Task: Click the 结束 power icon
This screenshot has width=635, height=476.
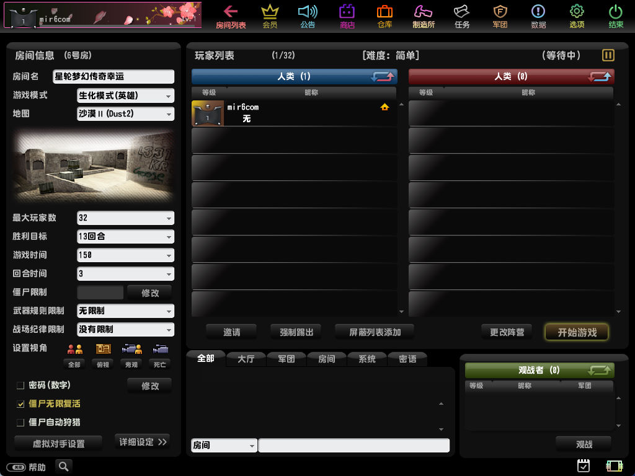Action: pyautogui.click(x=615, y=12)
